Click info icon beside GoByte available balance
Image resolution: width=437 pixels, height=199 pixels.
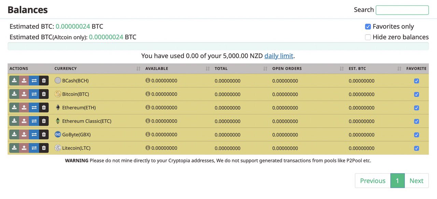[148, 134]
